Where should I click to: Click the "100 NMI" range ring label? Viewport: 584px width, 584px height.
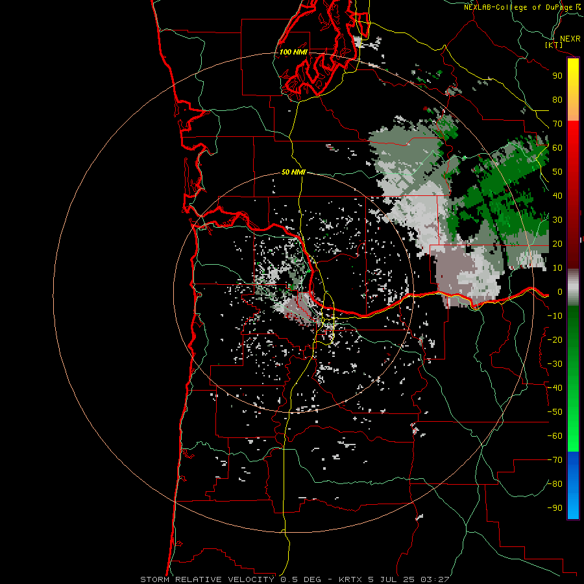pyautogui.click(x=293, y=52)
